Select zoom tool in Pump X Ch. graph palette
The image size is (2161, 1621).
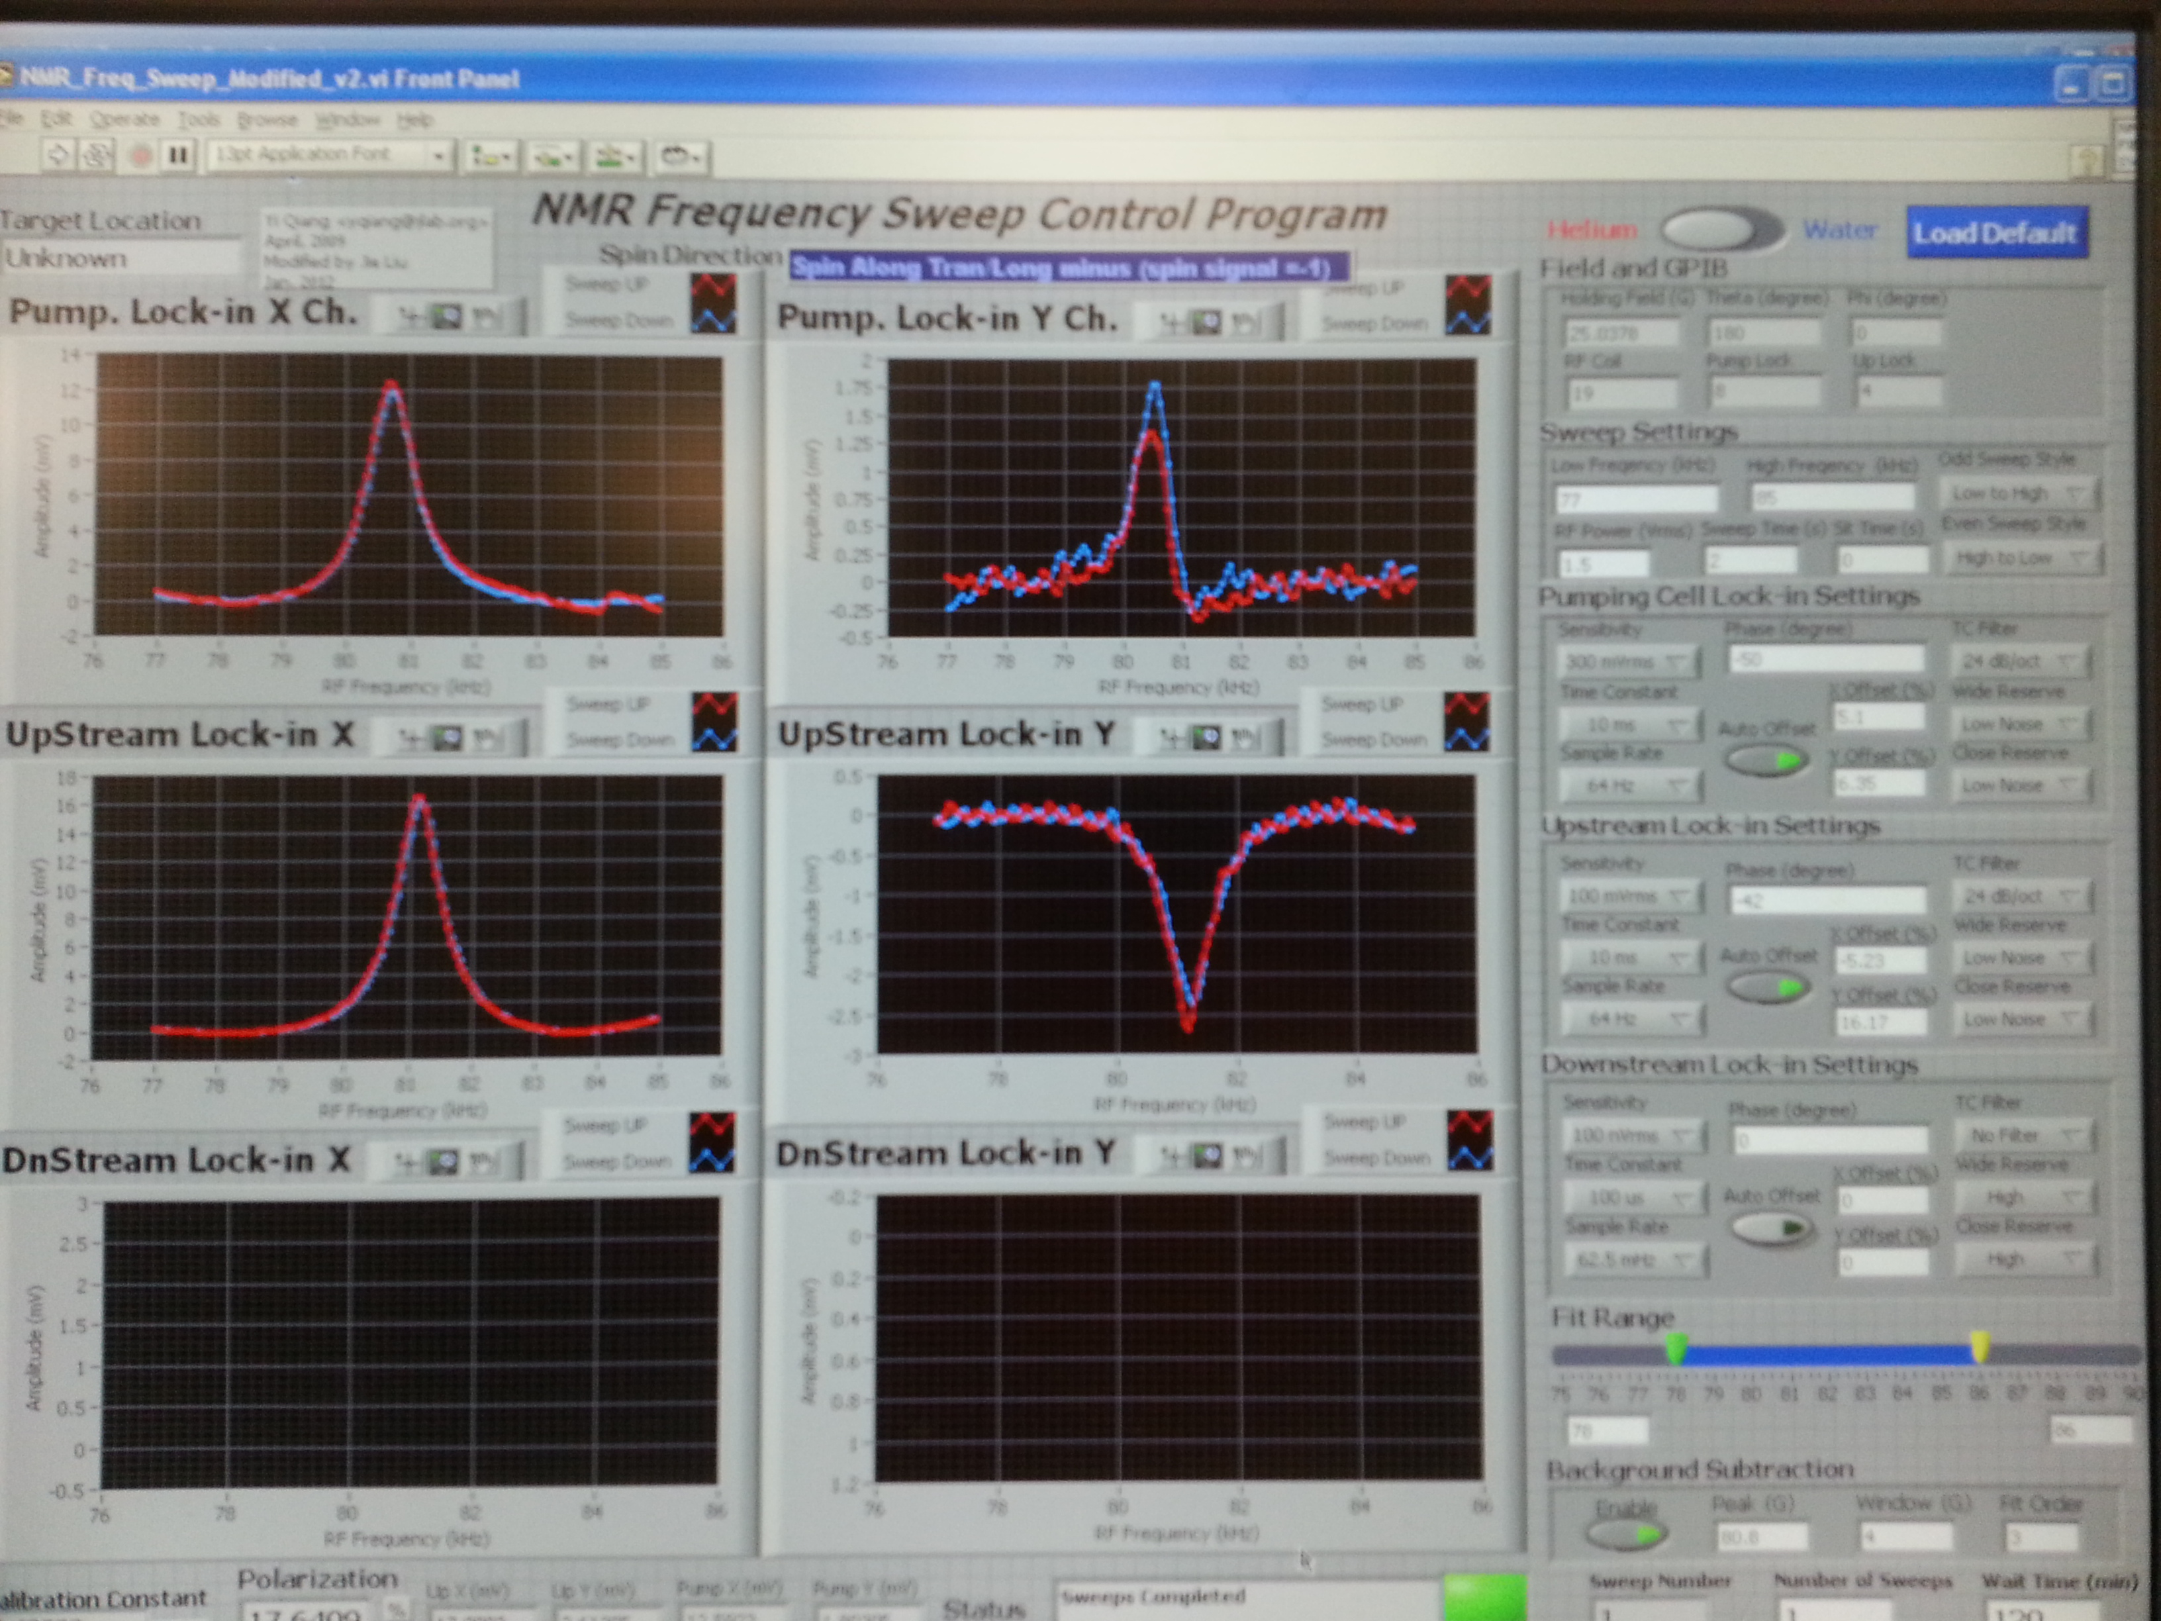point(448,317)
